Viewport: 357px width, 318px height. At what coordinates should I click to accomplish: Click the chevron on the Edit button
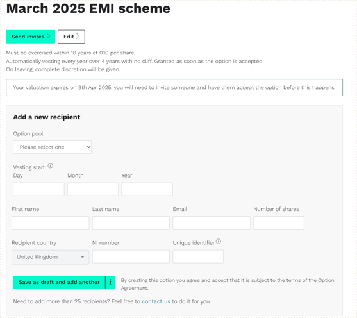[78, 36]
